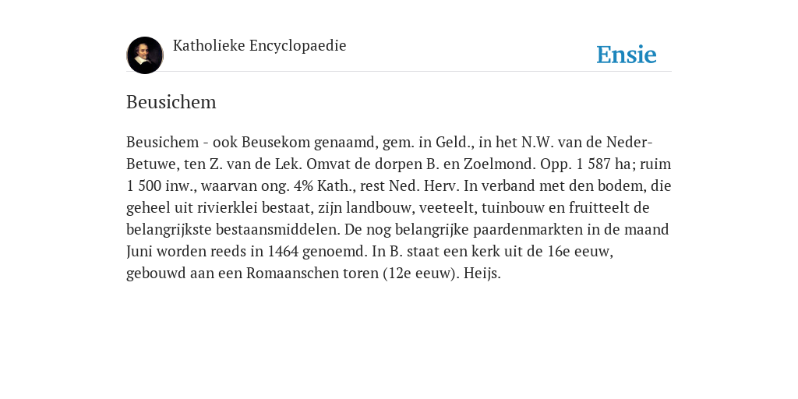
Task: Click the word Juni in the text
Action: coord(139,252)
